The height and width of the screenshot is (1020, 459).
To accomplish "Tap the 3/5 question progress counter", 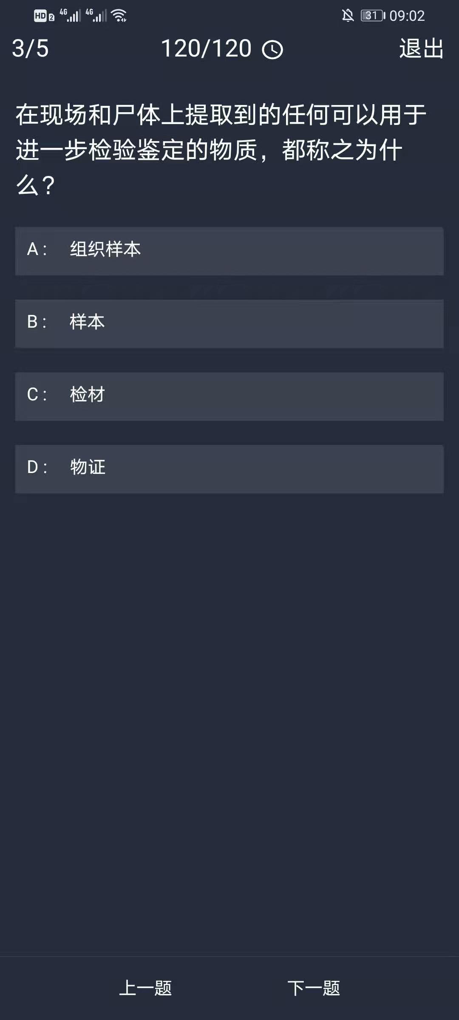I will click(30, 48).
